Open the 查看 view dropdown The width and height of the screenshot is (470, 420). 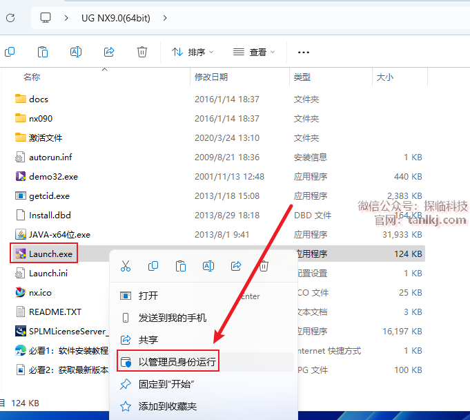[254, 52]
